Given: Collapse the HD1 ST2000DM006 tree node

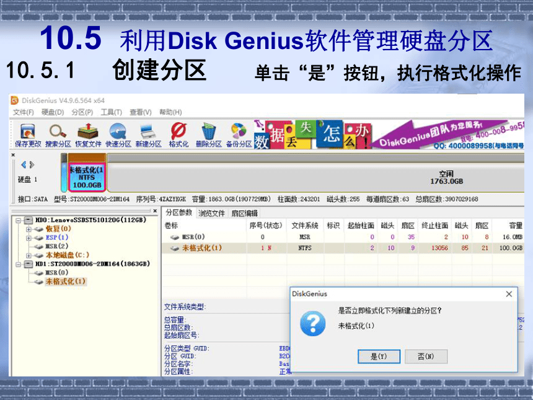Looking at the screenshot, I should pos(19,264).
